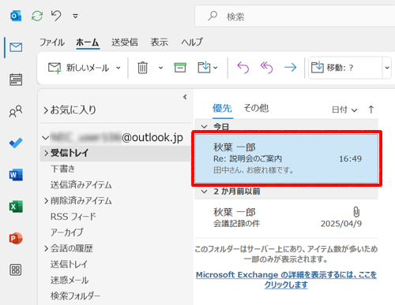This screenshot has width=395, height=305.
Task: Open the ヘルプ ribbon tab
Action: pos(192,42)
